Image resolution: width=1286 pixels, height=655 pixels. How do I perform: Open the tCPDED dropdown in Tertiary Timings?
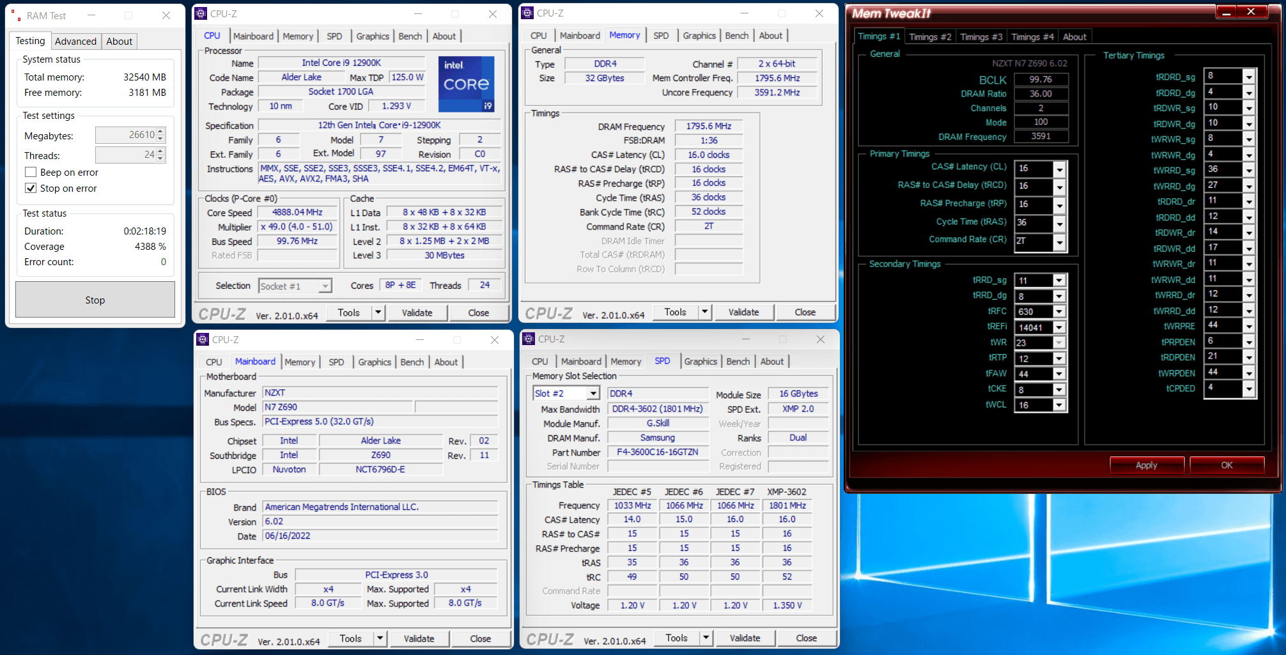[x=1249, y=389]
